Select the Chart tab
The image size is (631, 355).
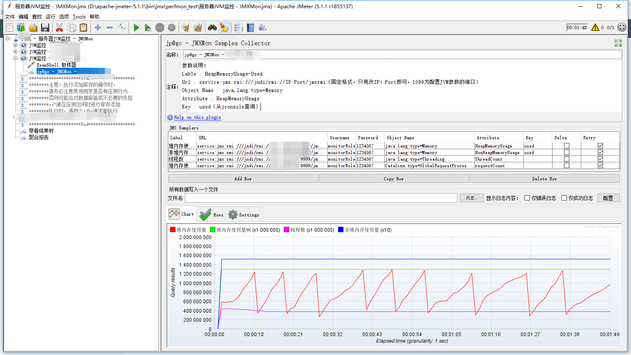(x=182, y=214)
